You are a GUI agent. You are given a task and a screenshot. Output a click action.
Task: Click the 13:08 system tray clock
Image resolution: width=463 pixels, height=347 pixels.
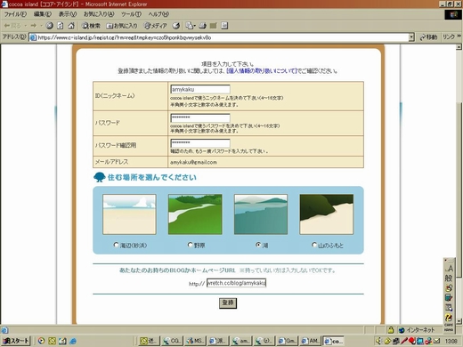click(x=451, y=342)
